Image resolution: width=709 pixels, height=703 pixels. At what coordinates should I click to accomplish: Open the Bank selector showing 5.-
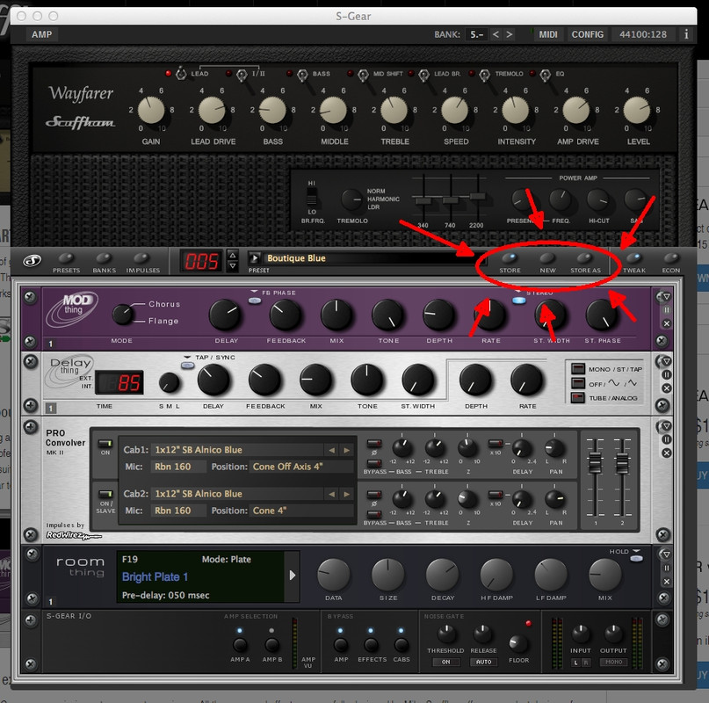(476, 34)
